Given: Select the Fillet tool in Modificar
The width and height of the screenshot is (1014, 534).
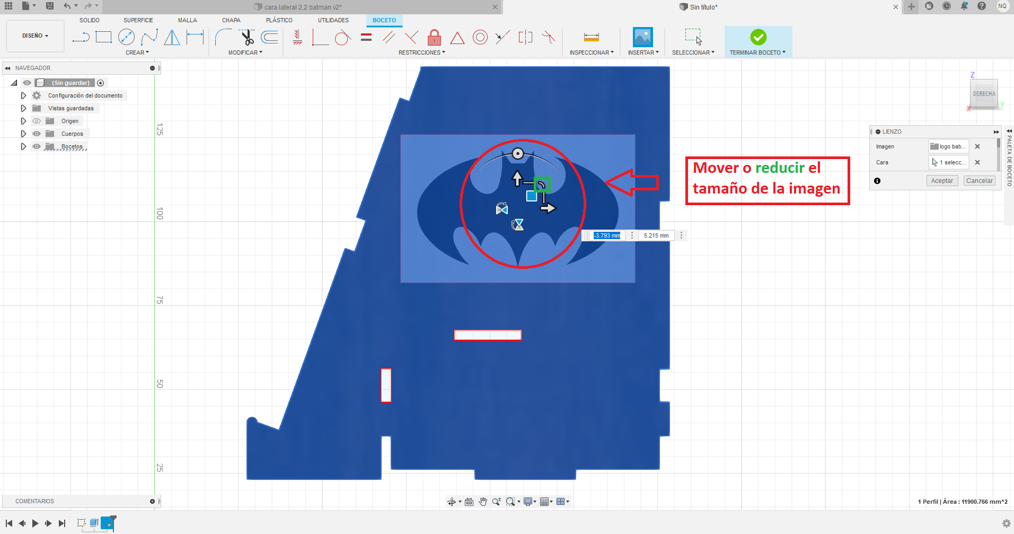Looking at the screenshot, I should pos(223,37).
